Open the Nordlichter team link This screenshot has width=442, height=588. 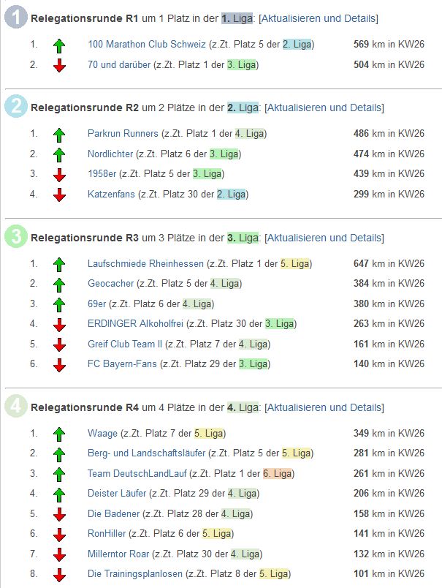pyautogui.click(x=110, y=154)
